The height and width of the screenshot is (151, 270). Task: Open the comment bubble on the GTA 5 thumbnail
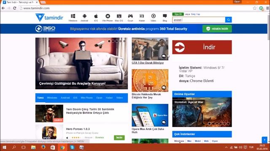tap(164, 56)
